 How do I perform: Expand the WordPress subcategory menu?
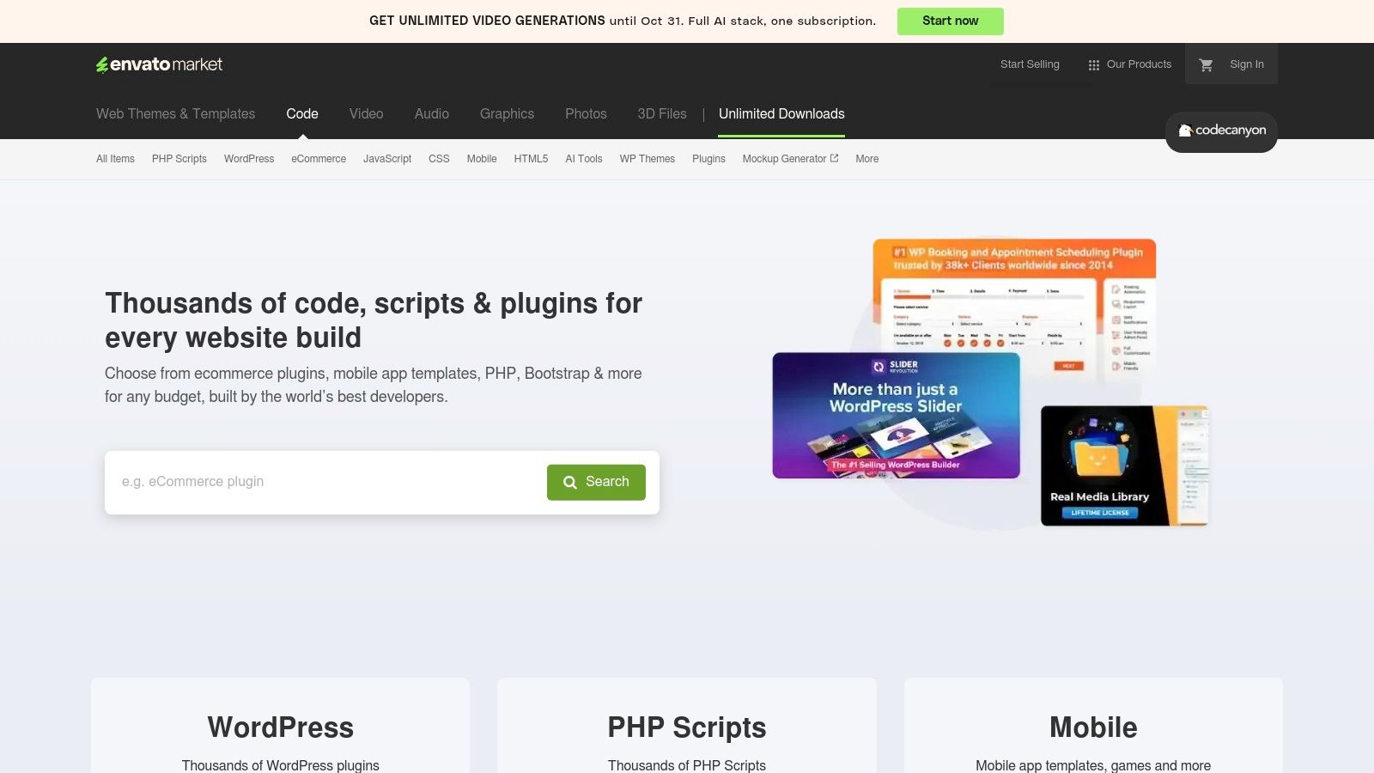249,159
